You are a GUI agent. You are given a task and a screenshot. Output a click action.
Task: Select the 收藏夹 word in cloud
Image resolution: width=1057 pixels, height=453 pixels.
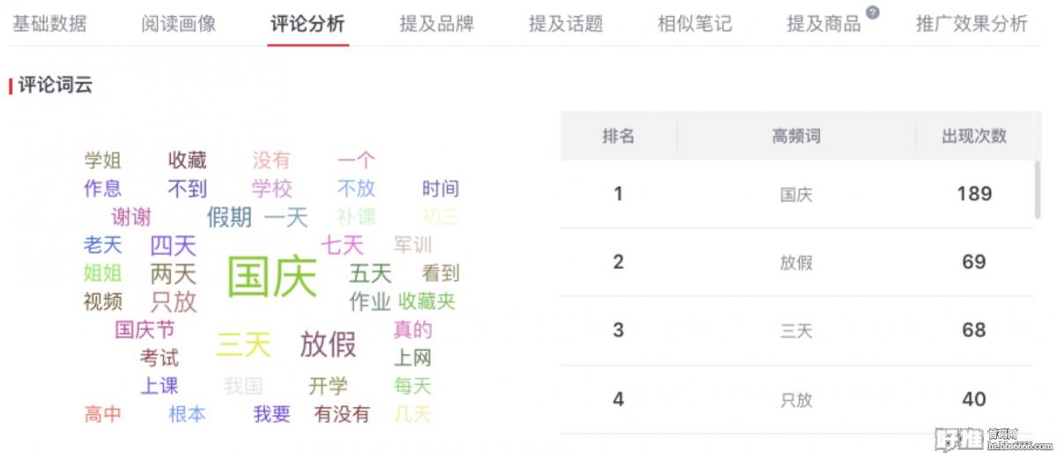[427, 301]
